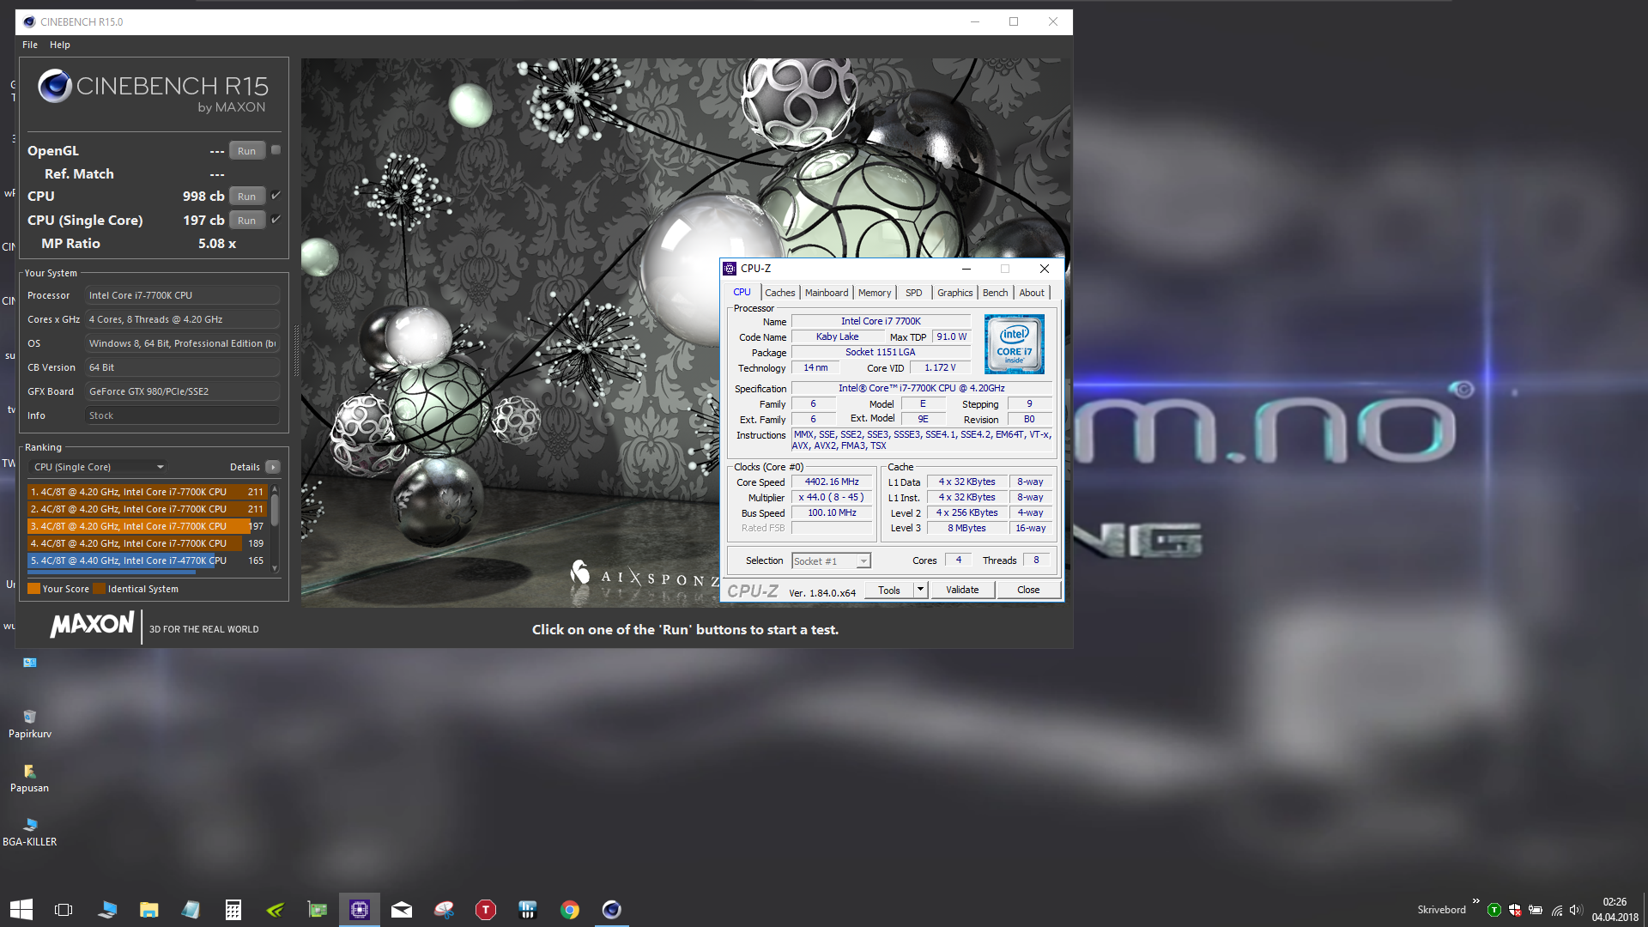Switch to the Graphics tab in CPU-Z
Image resolution: width=1648 pixels, height=927 pixels.
955,293
